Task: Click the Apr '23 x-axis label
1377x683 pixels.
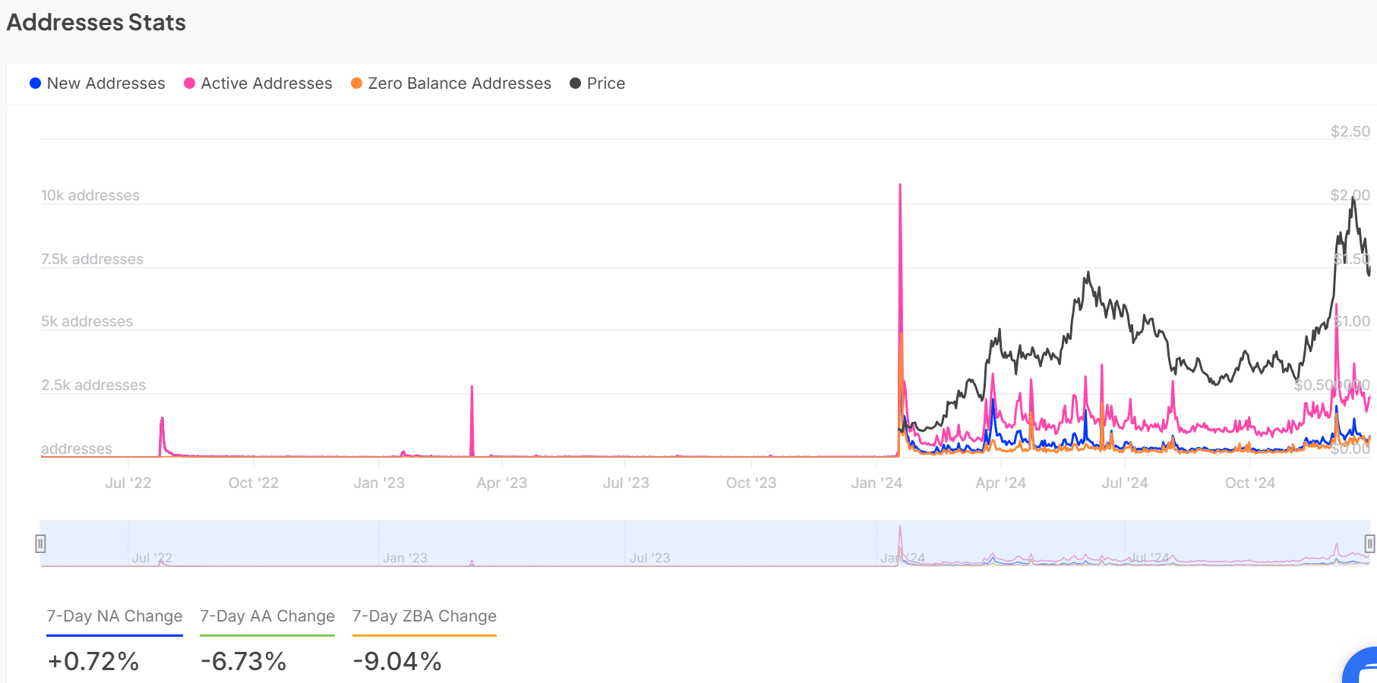Action: pos(502,483)
